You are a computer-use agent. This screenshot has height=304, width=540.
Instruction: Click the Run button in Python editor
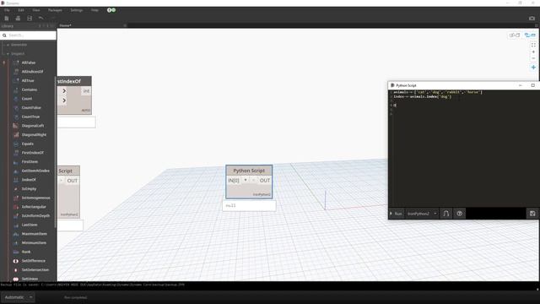pos(396,214)
